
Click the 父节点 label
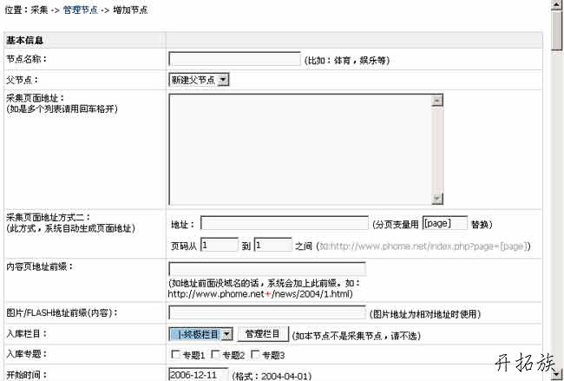[x=22, y=80]
